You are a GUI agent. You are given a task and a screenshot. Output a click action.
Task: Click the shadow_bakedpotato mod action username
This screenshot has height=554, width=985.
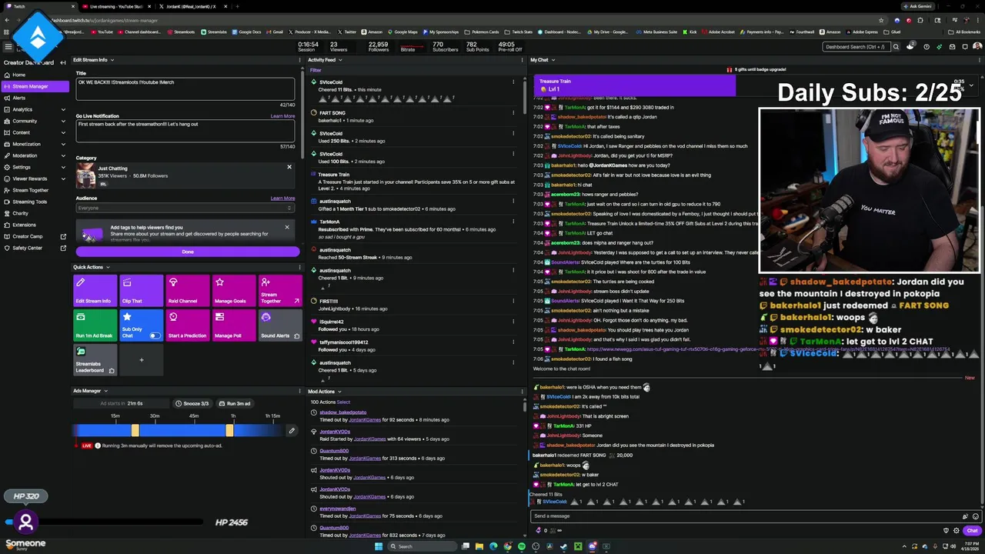(x=343, y=412)
